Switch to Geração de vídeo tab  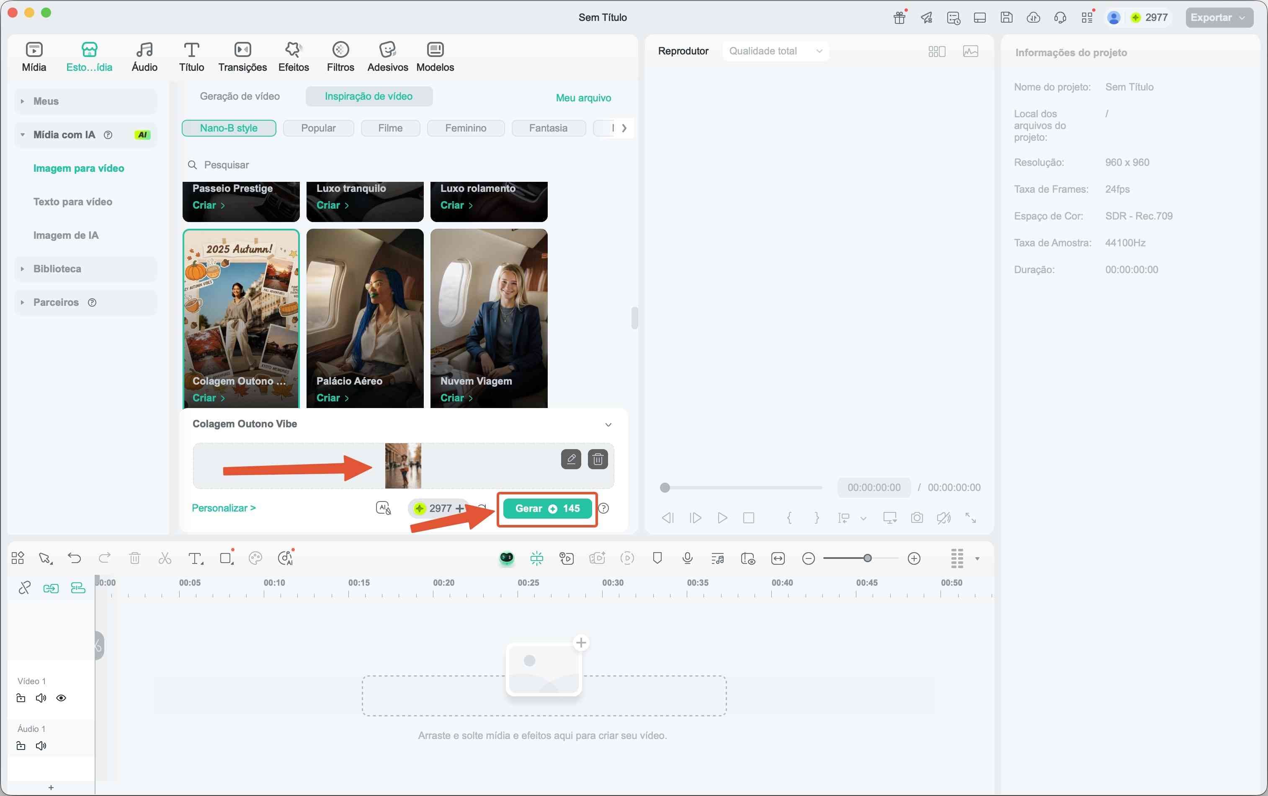click(x=240, y=96)
